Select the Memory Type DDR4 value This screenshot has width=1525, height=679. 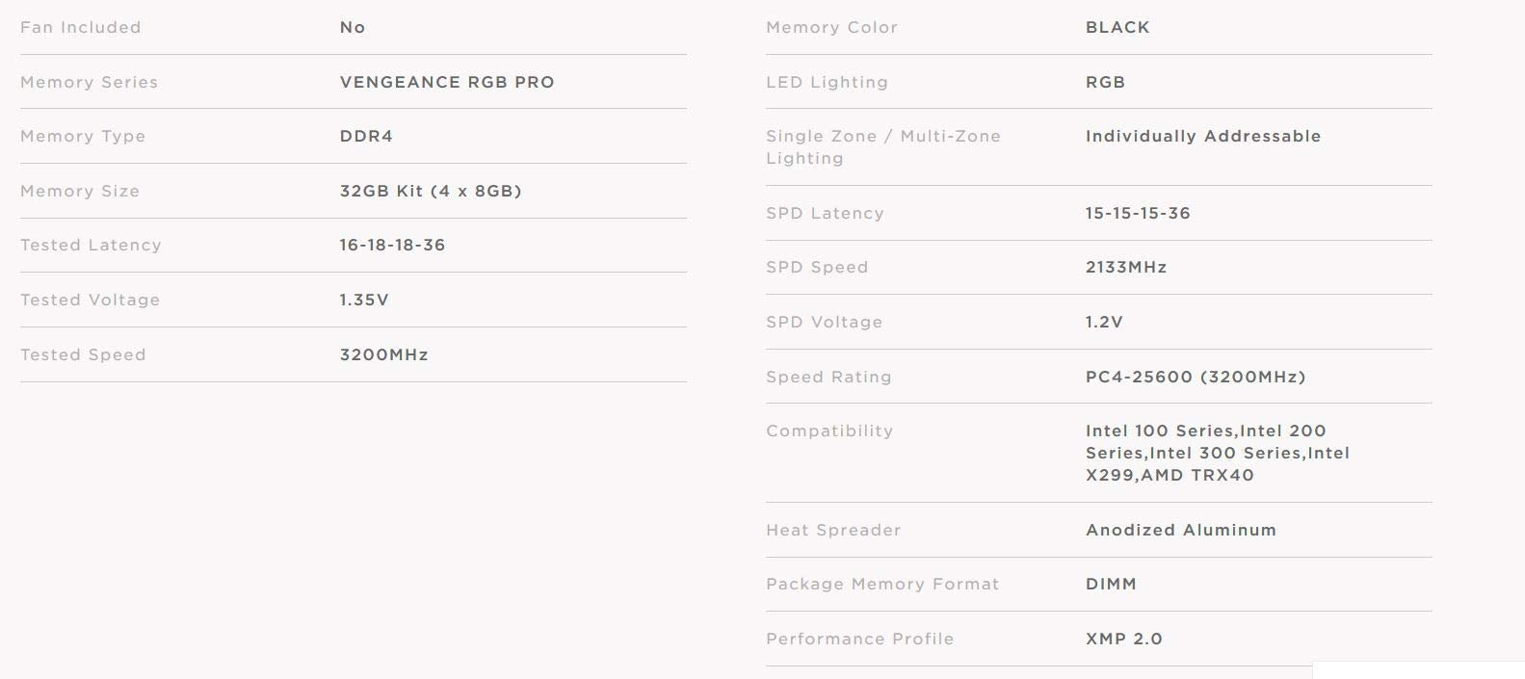366,136
